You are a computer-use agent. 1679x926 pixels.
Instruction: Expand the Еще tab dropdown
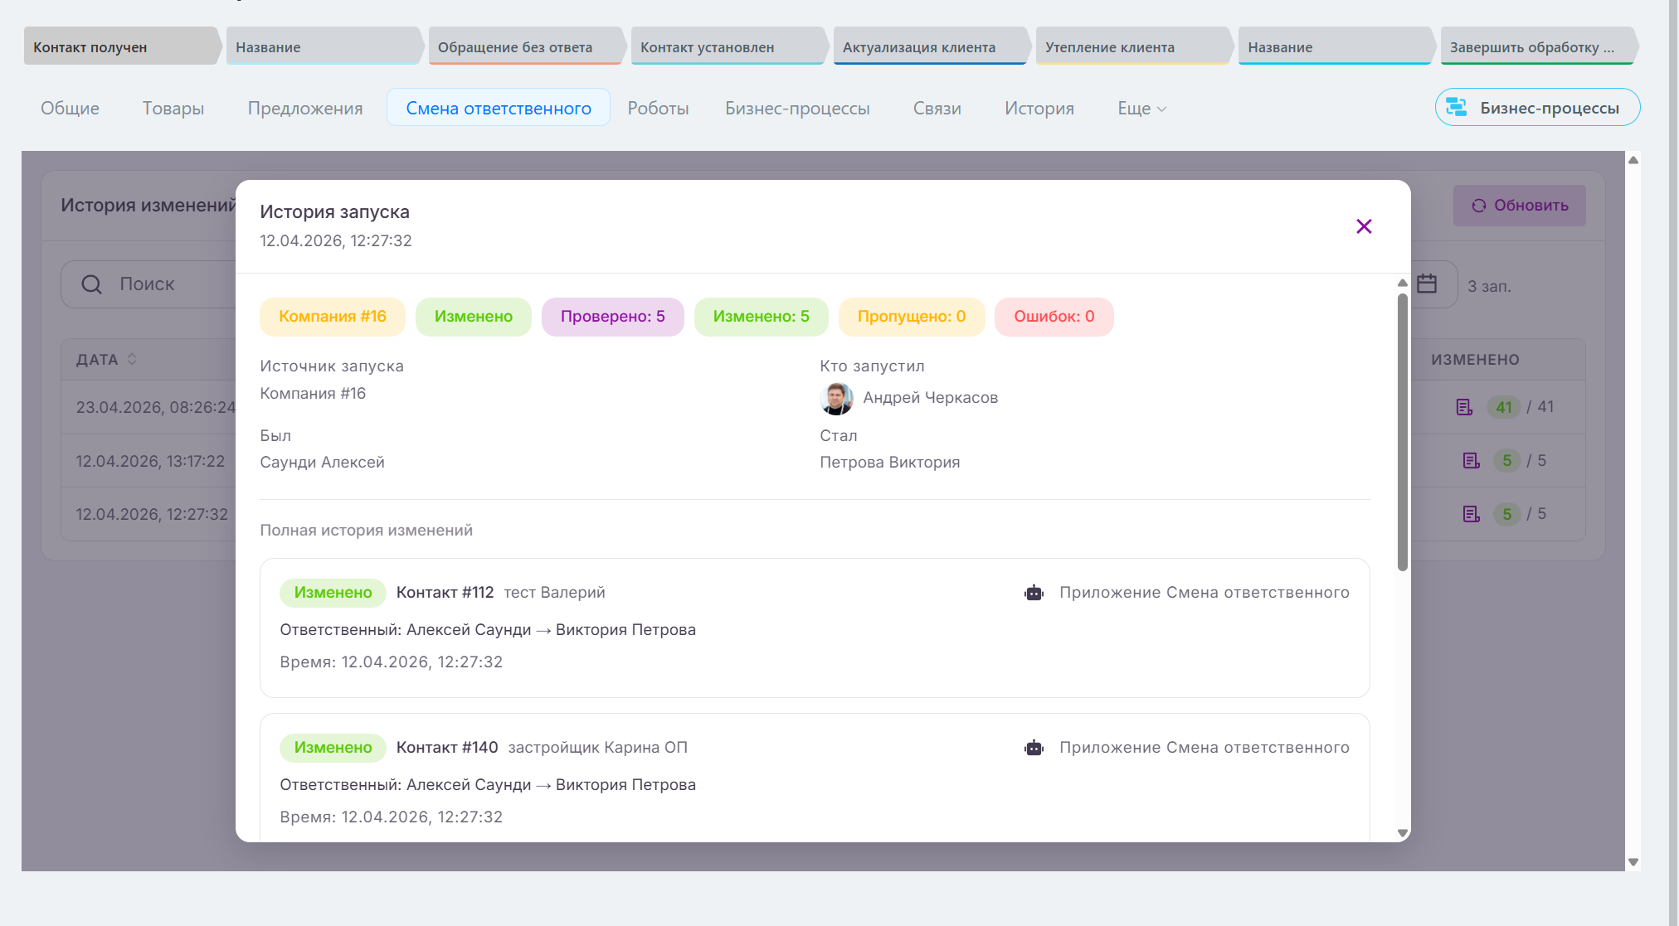[x=1141, y=109]
